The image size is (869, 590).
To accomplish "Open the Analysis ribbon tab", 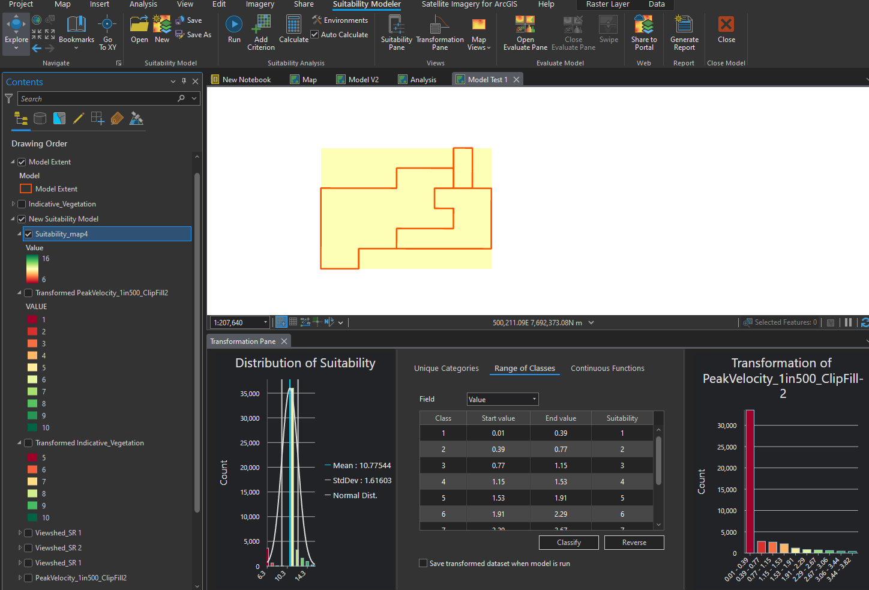I will tap(143, 4).
